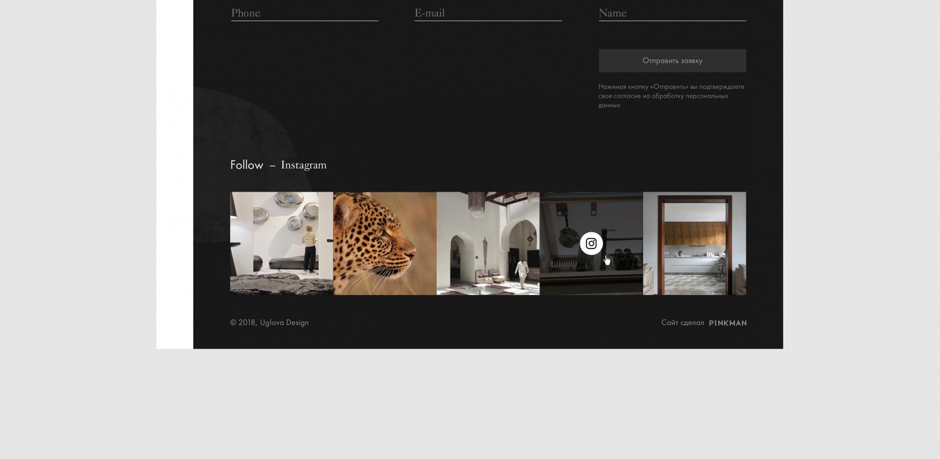The width and height of the screenshot is (940, 459).
Task: Select the Name input field
Action: point(672,13)
